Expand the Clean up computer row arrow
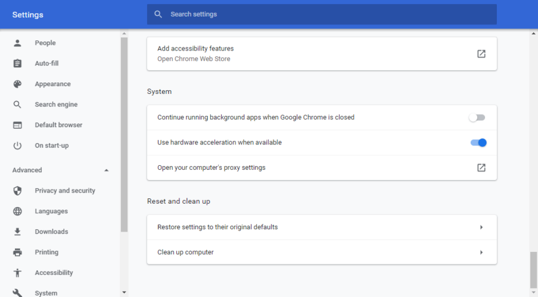The height and width of the screenshot is (297, 538). tap(481, 252)
